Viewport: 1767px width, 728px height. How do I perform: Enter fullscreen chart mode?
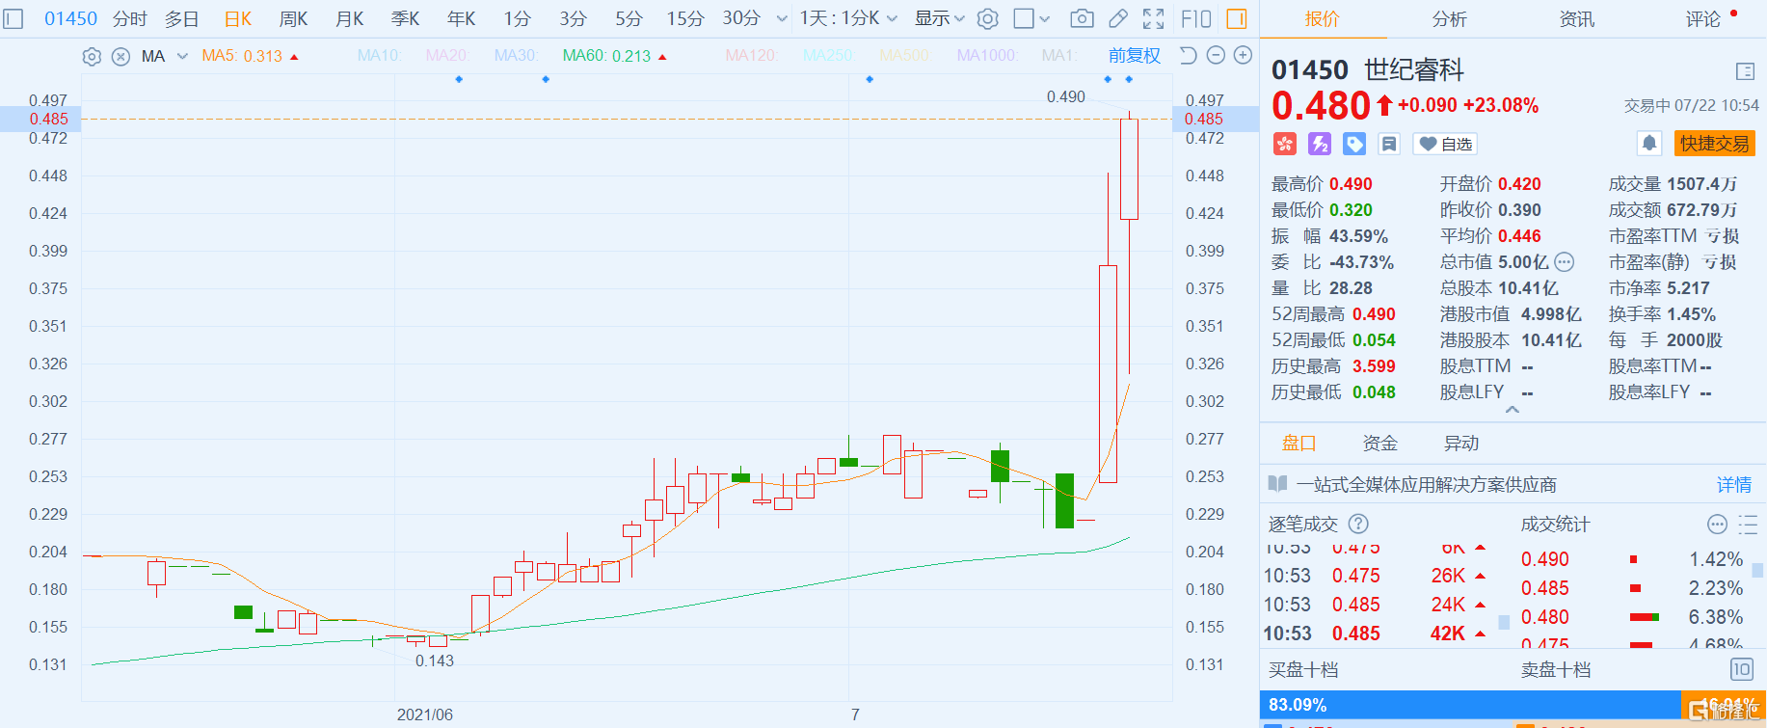point(1153,18)
